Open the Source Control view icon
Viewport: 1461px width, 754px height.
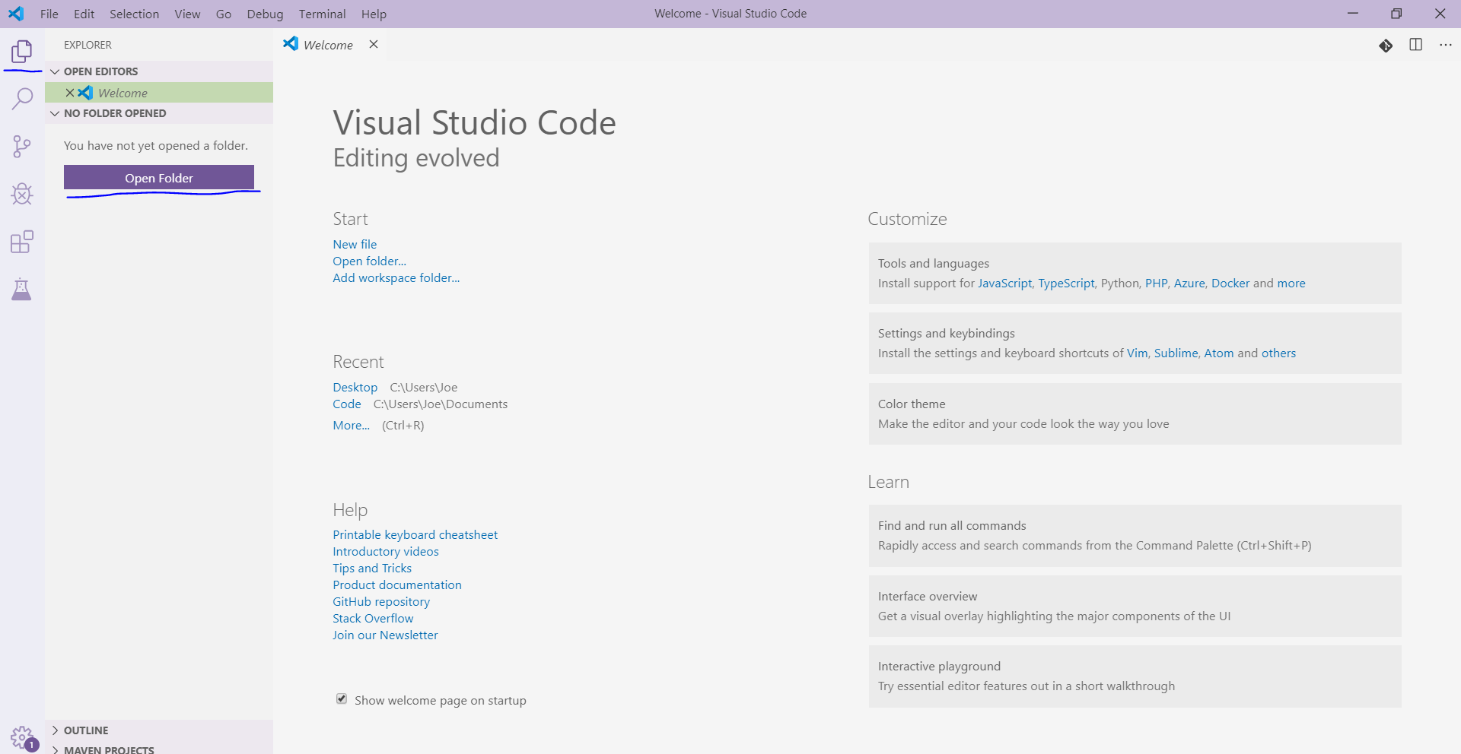tap(22, 147)
